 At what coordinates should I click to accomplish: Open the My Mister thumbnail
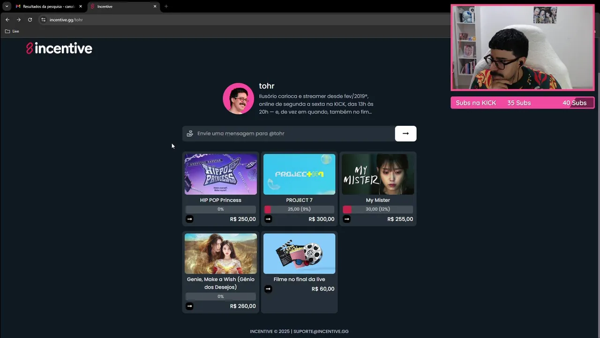pos(378,174)
